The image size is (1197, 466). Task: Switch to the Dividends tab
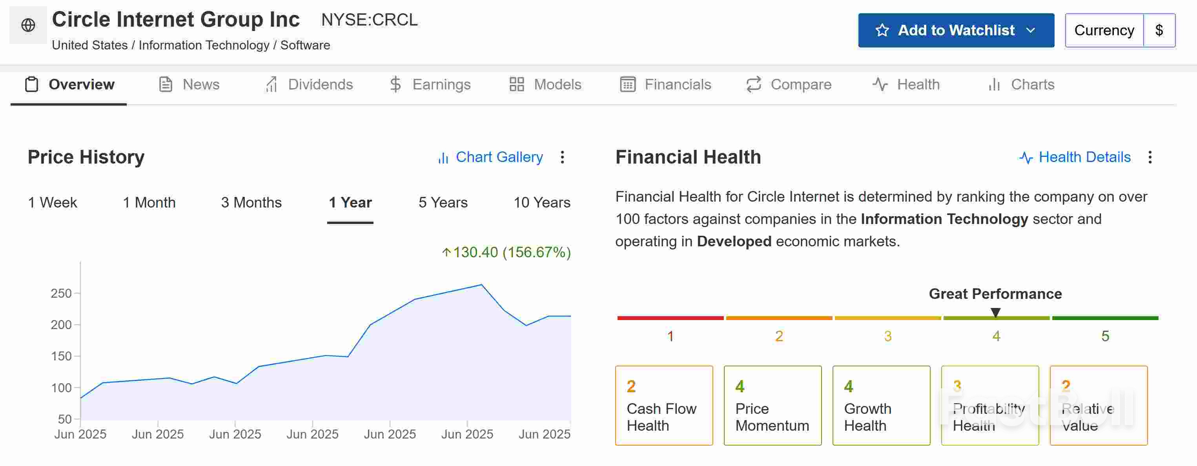coord(320,85)
